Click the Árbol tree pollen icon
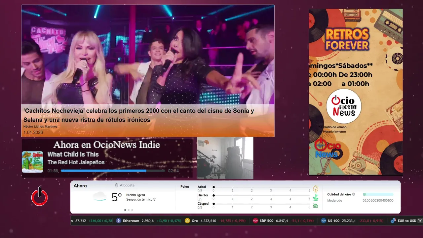 pos(316,189)
